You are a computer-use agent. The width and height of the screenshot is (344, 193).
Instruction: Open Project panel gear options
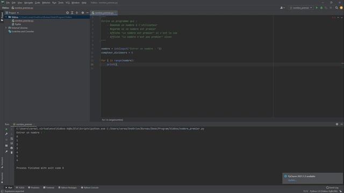(83, 13)
